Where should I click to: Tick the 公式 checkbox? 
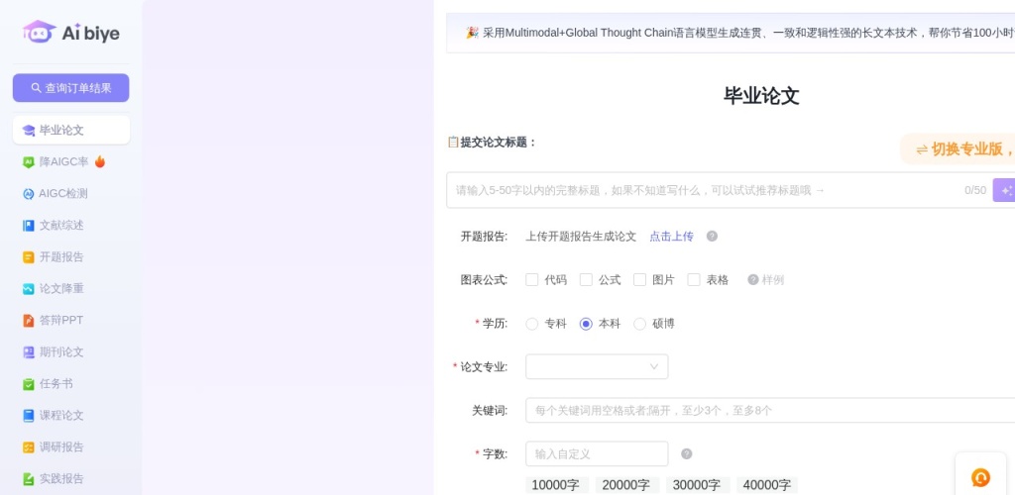pos(586,280)
